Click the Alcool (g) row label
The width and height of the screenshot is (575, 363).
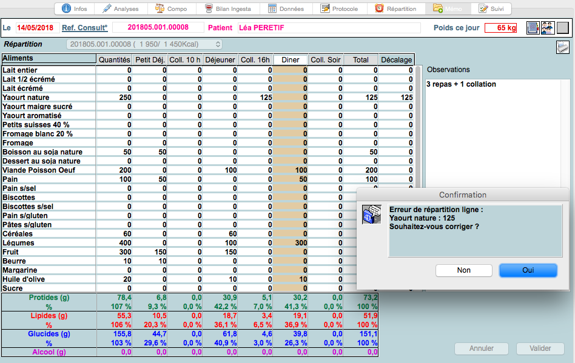49,352
